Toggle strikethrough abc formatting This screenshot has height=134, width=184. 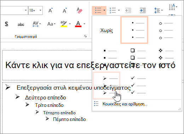point(21,24)
